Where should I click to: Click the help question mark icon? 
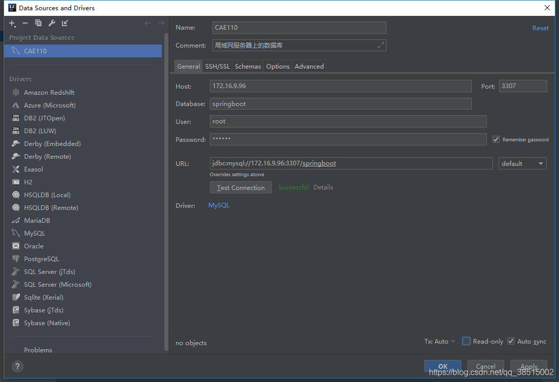pos(17,366)
